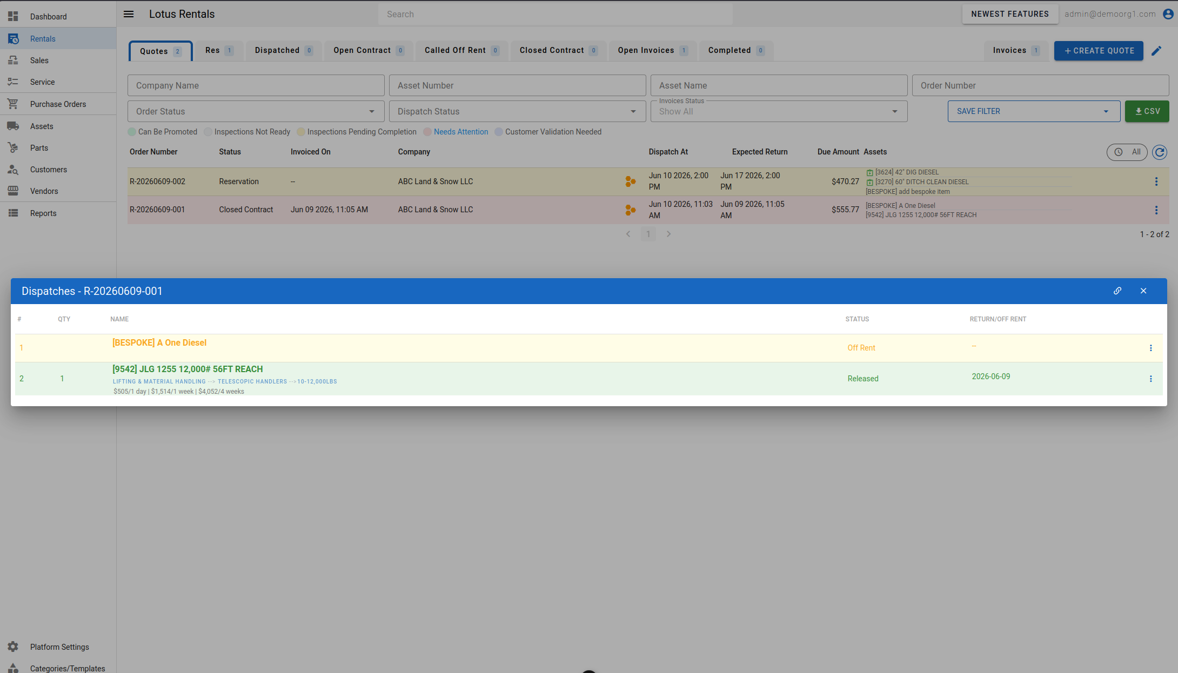Click the pencil edit tabs icon

coord(1156,51)
